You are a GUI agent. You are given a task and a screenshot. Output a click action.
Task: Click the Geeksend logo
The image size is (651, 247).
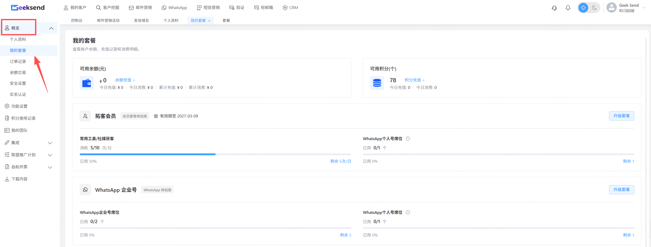tap(28, 8)
